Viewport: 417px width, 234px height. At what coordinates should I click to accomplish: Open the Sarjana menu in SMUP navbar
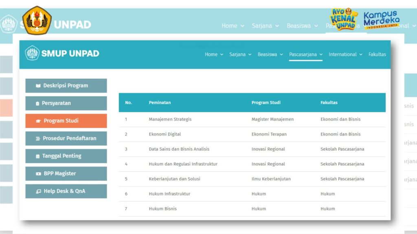(x=237, y=54)
